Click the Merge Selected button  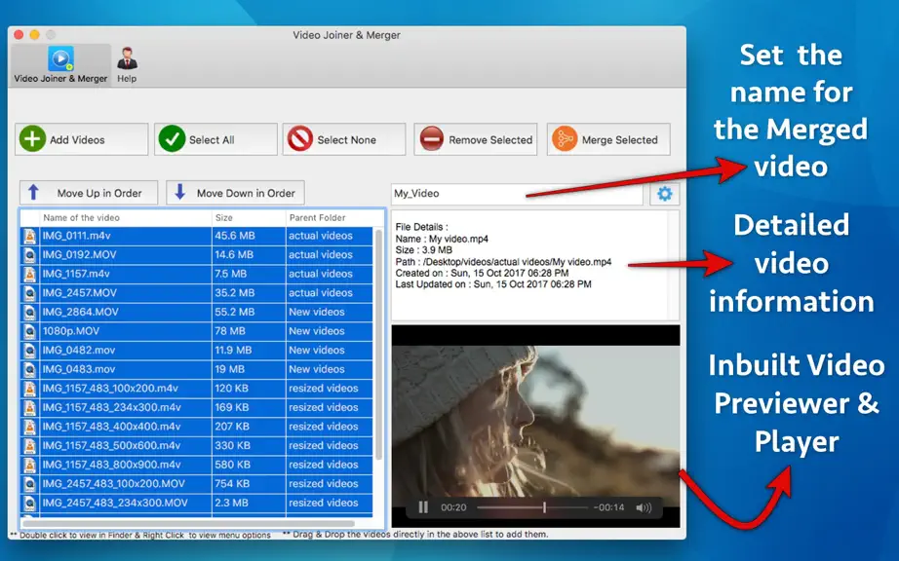[608, 139]
